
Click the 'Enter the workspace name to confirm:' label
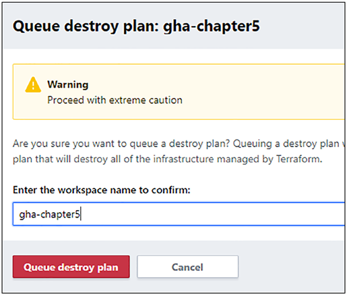[101, 190]
